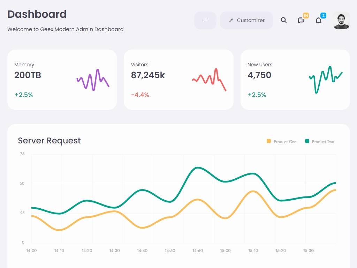This screenshot has height=268, width=357.
Task: Click the Server Request chart heading
Action: (x=49, y=141)
